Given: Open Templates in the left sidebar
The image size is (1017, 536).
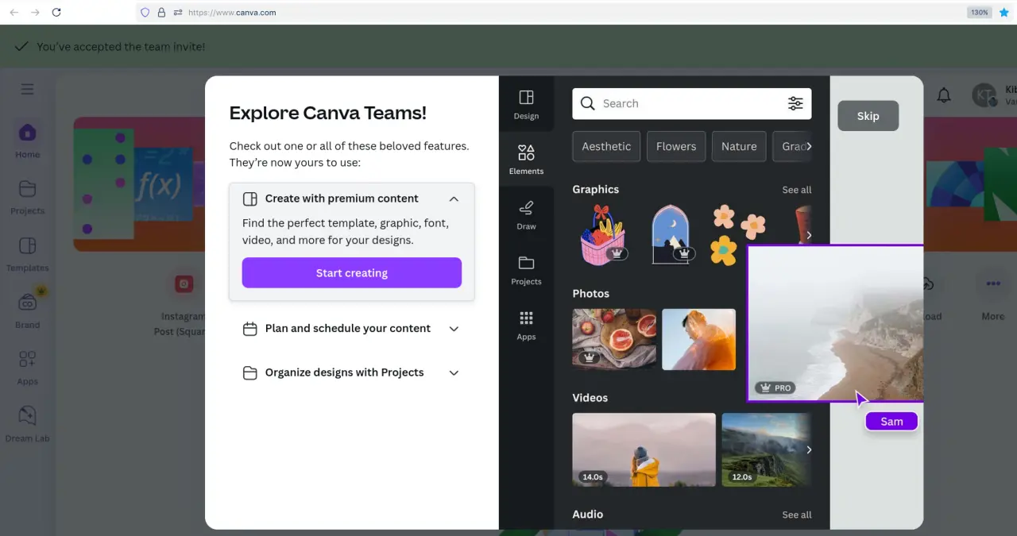Looking at the screenshot, I should (x=27, y=253).
